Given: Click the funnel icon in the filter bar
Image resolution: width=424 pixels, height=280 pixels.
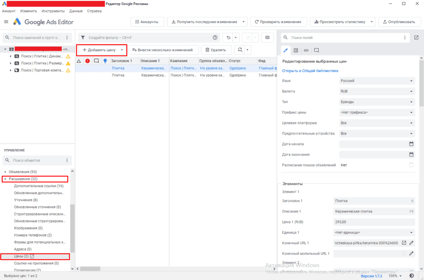Looking at the screenshot, I should pyautogui.click(x=83, y=38).
